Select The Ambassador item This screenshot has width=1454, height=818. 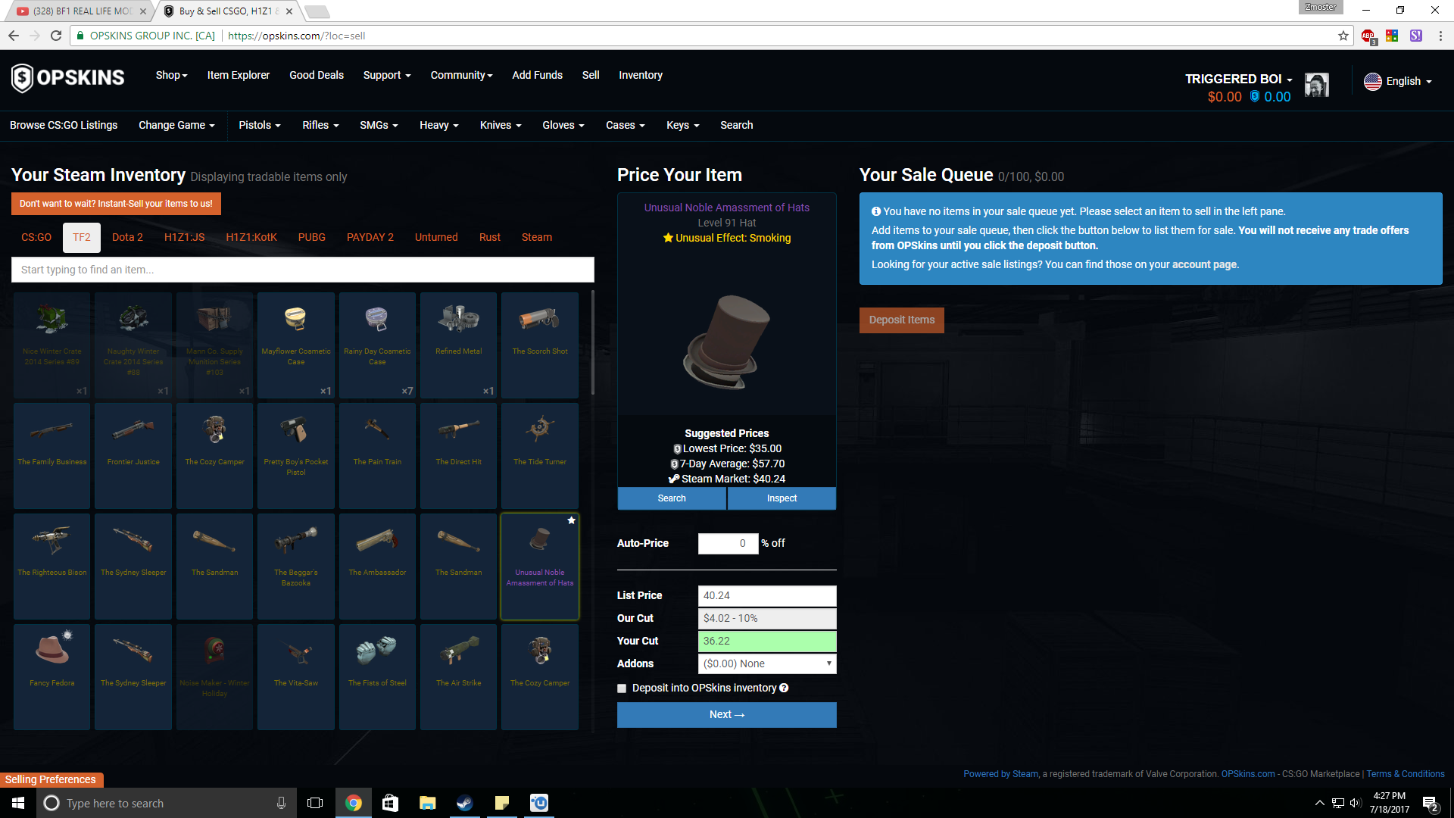[x=377, y=566]
